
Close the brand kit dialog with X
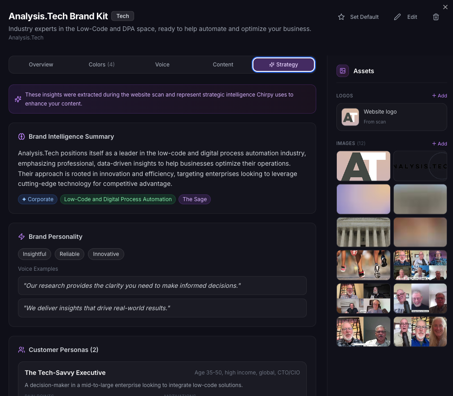point(445,7)
